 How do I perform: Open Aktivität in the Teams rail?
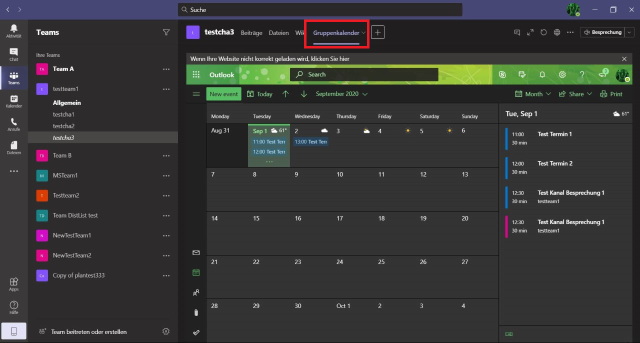click(13, 31)
